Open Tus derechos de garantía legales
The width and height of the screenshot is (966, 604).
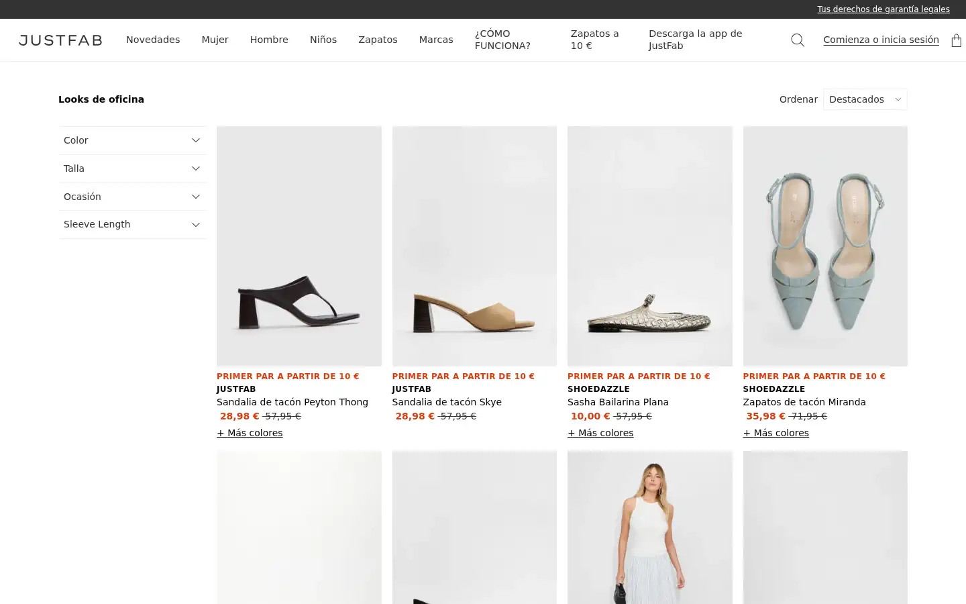pos(883,9)
